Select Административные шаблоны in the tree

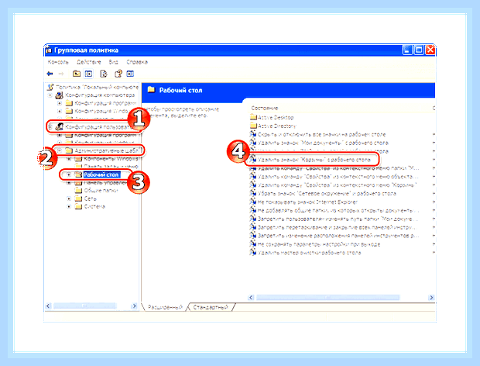108,150
